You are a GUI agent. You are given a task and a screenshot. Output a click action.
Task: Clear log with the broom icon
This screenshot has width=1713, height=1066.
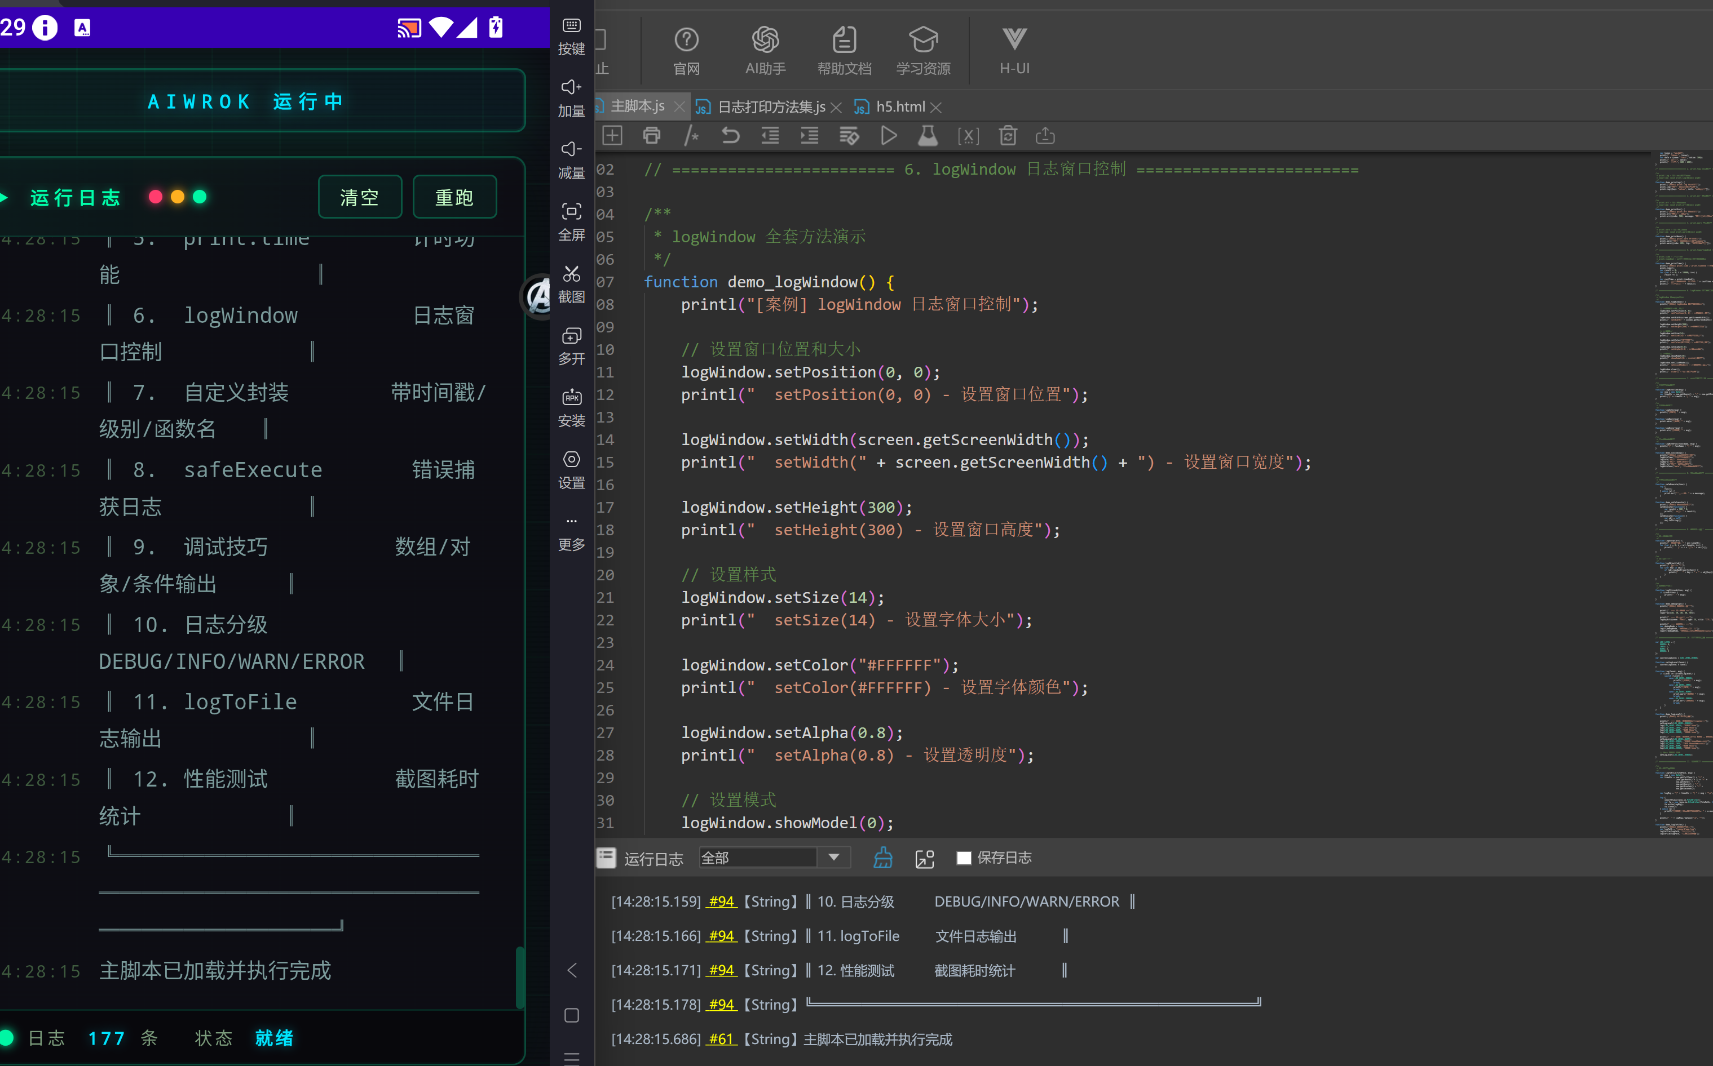(x=882, y=858)
